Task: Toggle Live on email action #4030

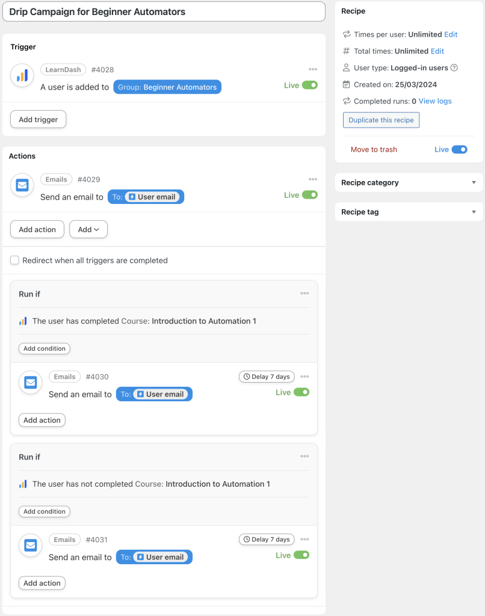Action: pyautogui.click(x=303, y=392)
